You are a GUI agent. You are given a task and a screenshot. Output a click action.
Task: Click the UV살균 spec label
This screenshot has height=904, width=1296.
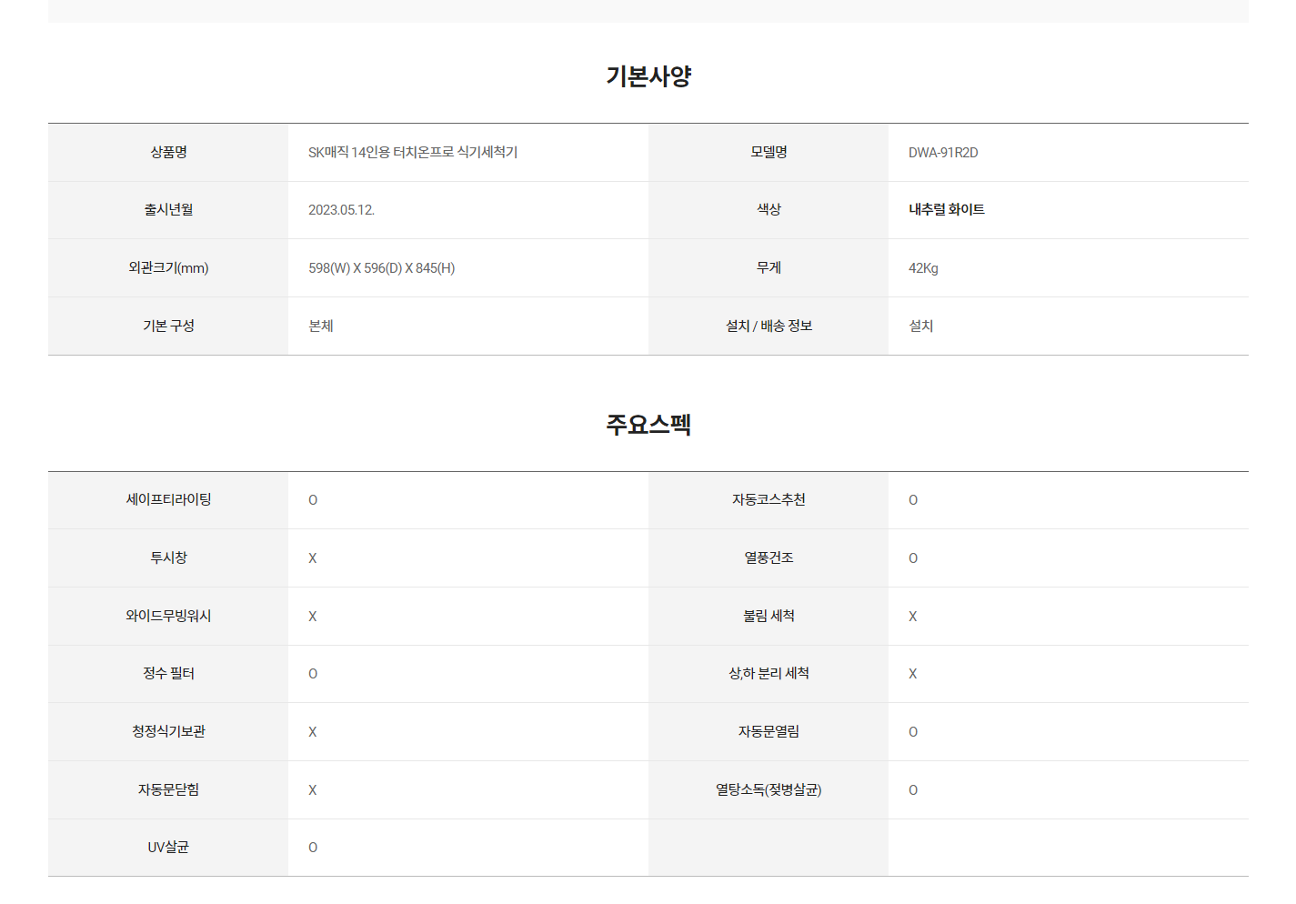(168, 847)
